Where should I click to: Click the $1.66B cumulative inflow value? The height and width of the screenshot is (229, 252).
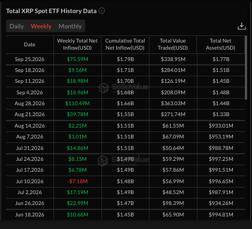125,104
